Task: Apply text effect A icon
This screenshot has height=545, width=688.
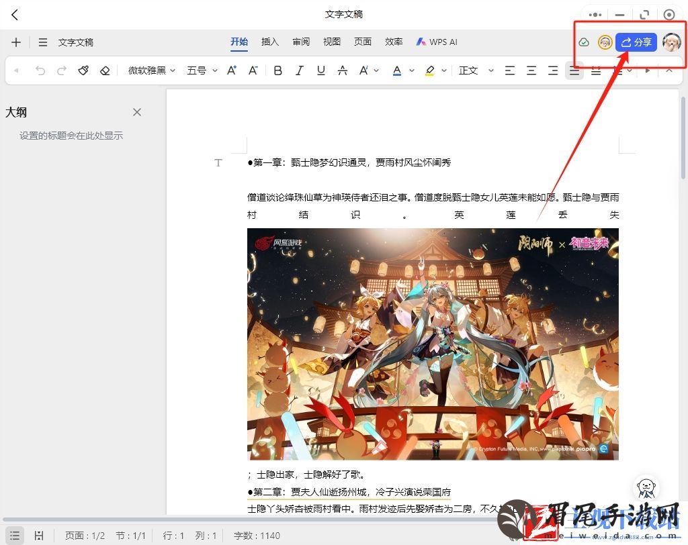Action: pos(363,70)
